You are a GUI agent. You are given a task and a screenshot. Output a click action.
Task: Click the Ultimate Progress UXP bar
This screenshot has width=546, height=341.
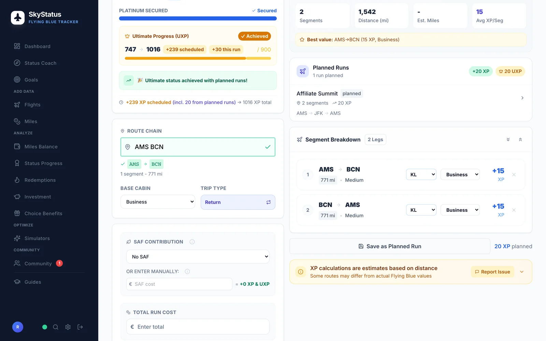(198, 58)
